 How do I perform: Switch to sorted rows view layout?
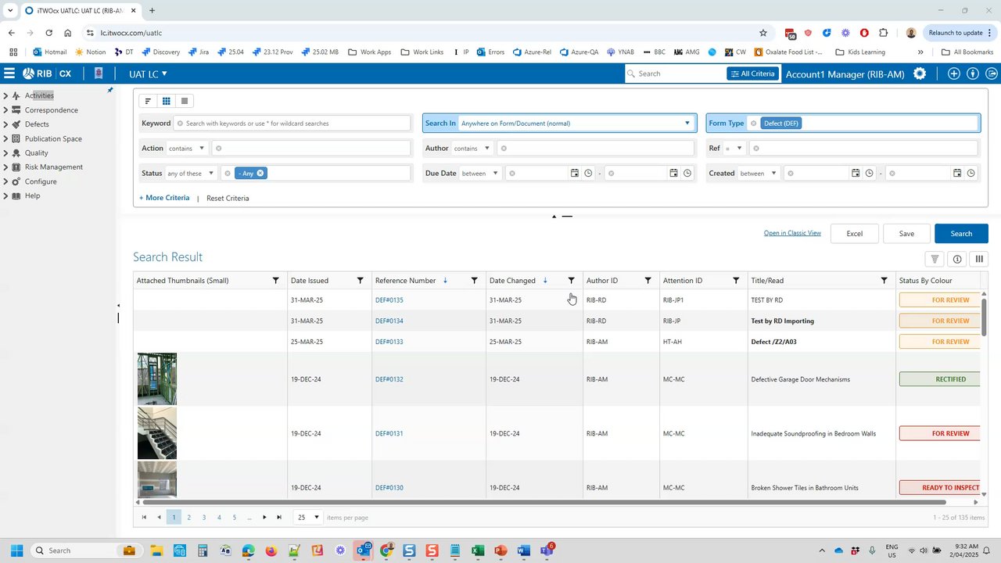click(148, 101)
